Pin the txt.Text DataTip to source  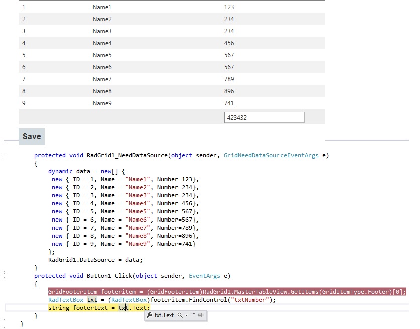coord(201,315)
